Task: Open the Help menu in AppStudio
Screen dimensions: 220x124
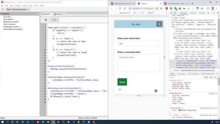Action: coord(42,6)
